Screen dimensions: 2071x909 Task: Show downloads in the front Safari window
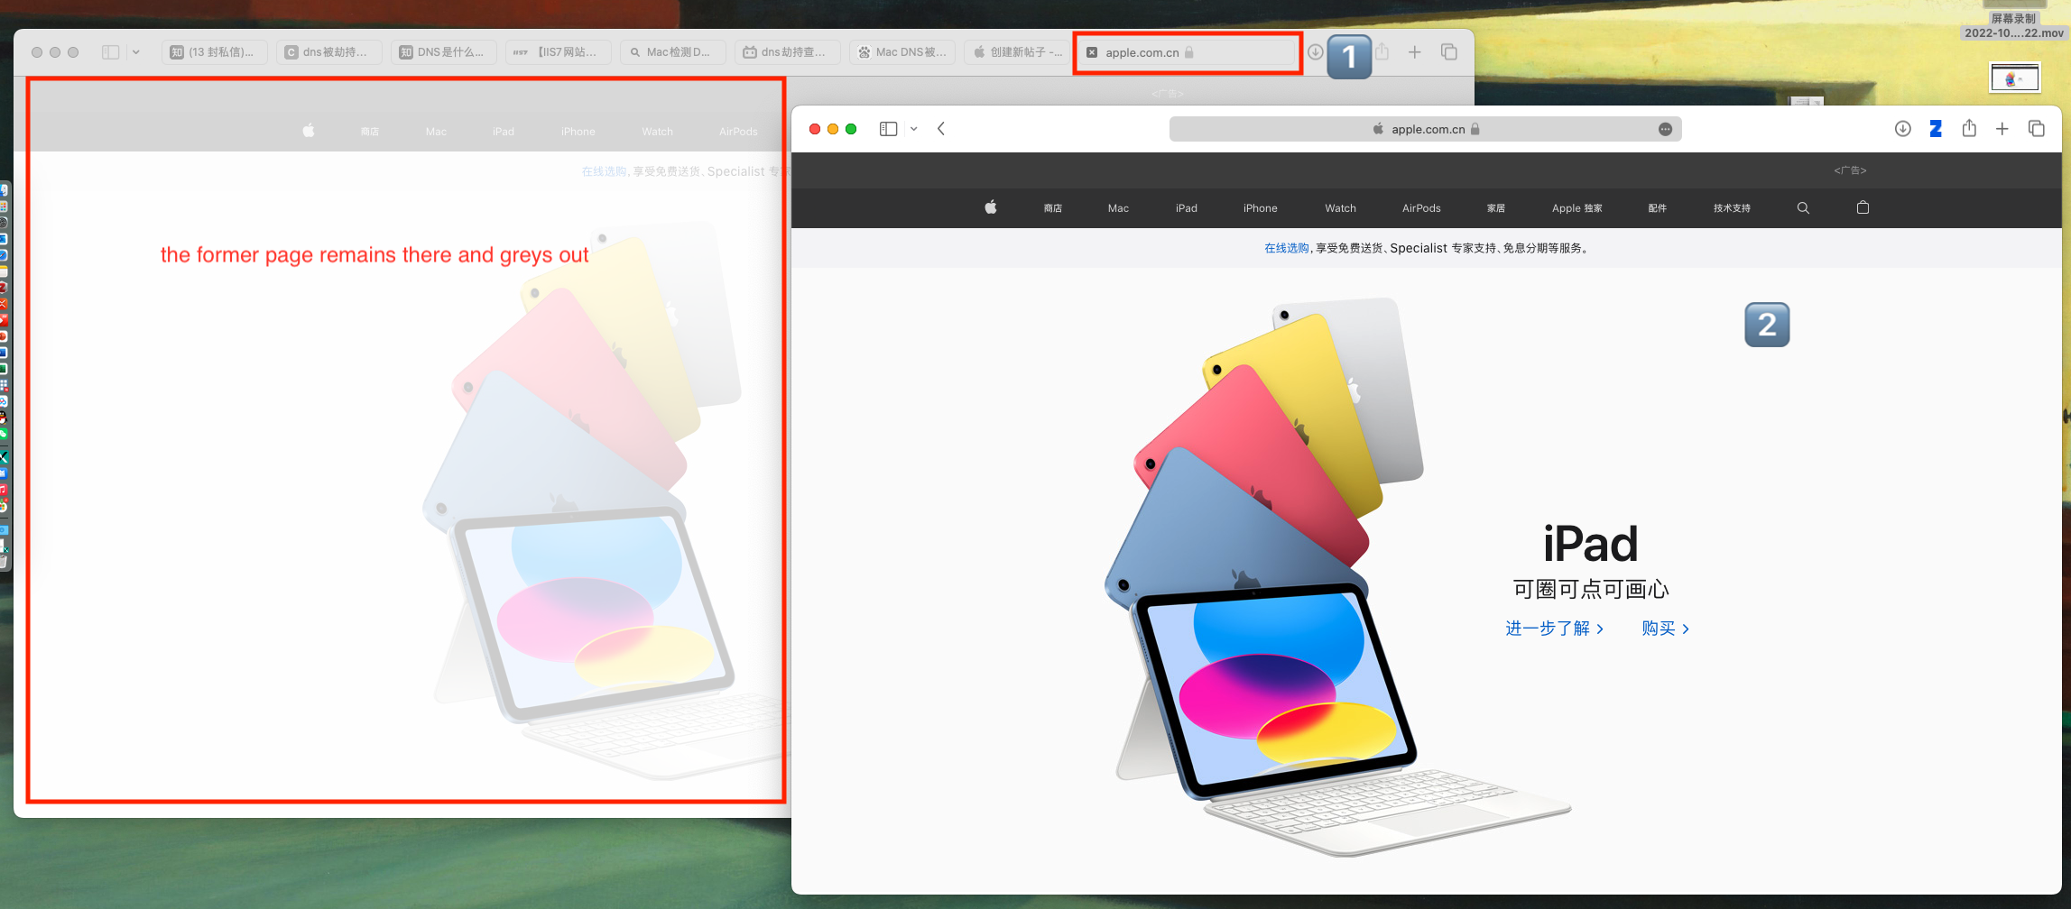[x=1902, y=129]
